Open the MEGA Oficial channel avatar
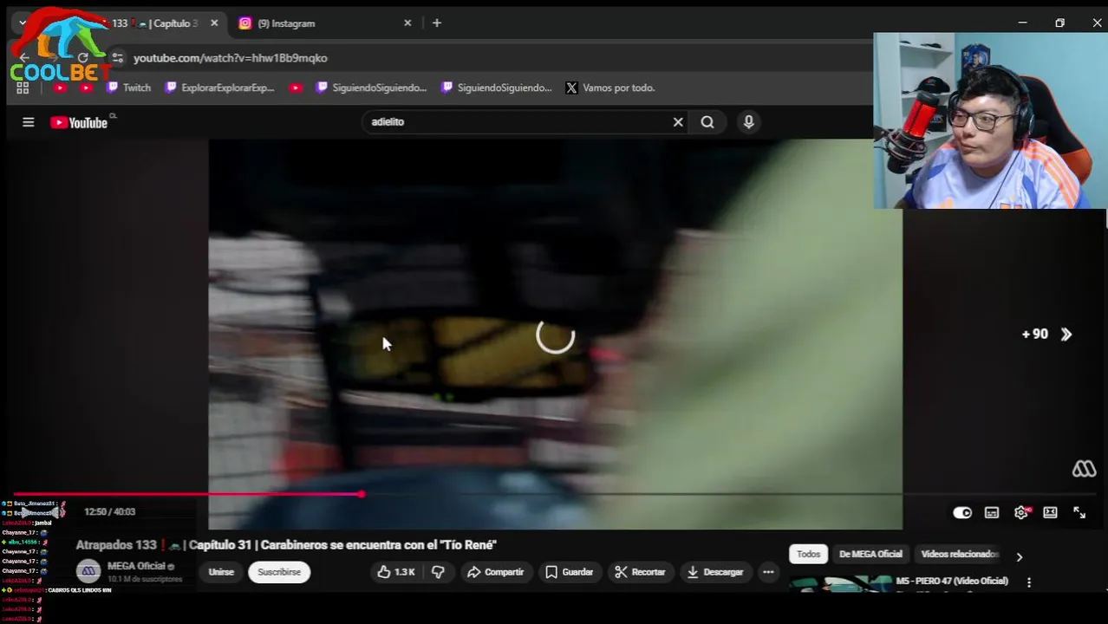Screen dimensions: 1108x624 coord(88,571)
